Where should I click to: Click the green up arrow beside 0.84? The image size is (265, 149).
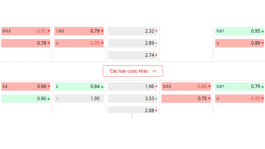102,87
